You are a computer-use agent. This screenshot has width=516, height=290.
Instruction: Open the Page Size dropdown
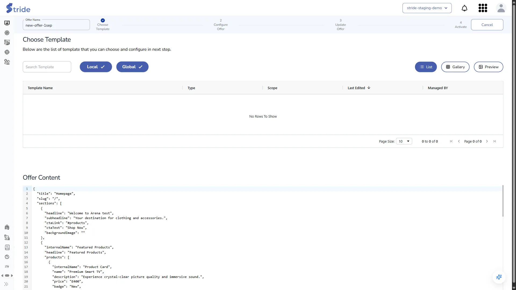(404, 141)
